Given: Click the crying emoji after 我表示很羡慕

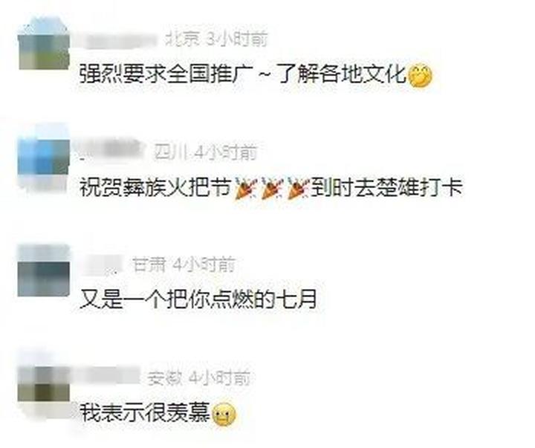Looking at the screenshot, I should [x=224, y=415].
